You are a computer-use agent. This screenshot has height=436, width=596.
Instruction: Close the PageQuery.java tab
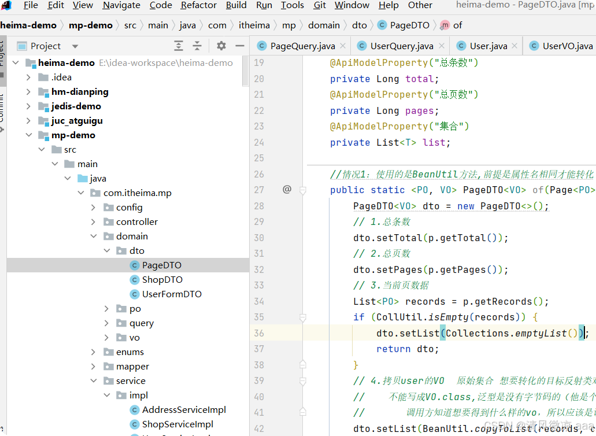point(343,46)
